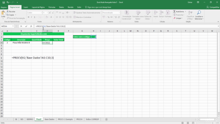Open Classificar e Filtrar menu

[190, 15]
